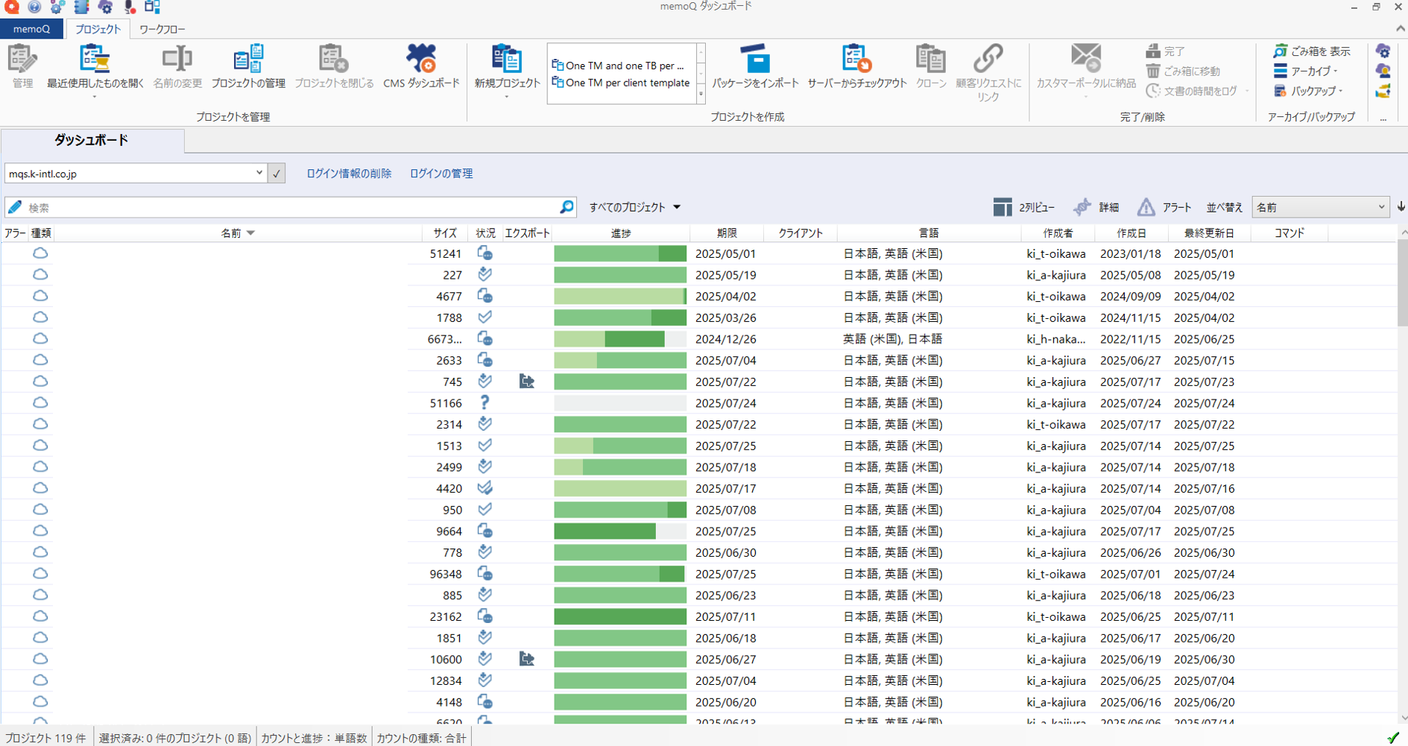Toggle the 2列ビュー two-column view
Screen dimensions: 1408x746
click(x=1024, y=207)
